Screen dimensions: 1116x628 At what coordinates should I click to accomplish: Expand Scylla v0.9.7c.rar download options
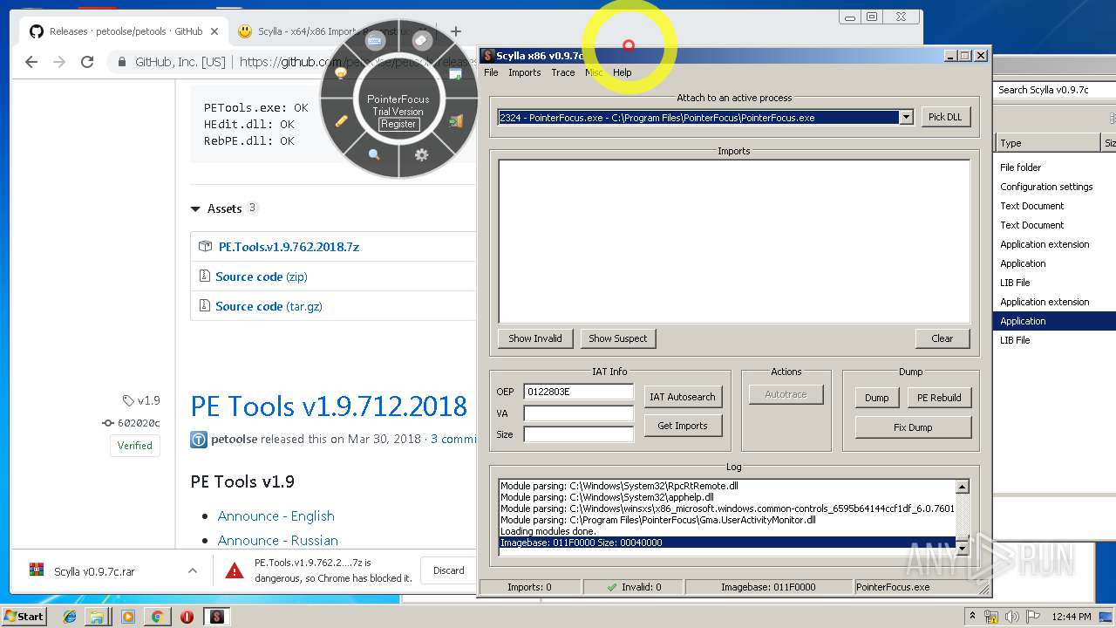tap(192, 571)
